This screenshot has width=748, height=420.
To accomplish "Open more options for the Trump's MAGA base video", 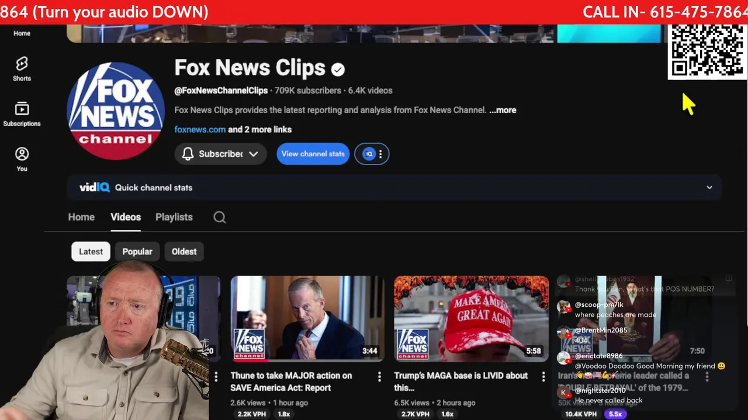I will pos(543,377).
